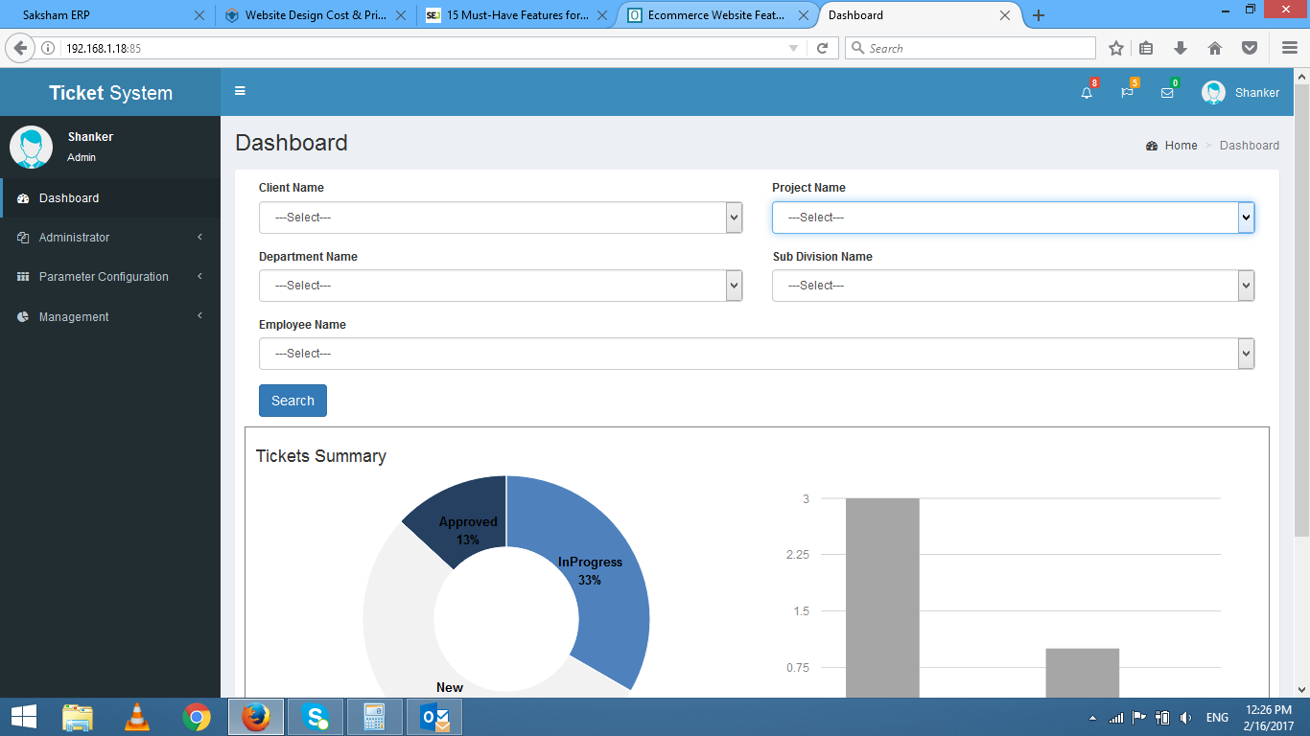Image resolution: width=1310 pixels, height=736 pixels.
Task: Click the Admin role label in sidebar
Action: point(82,157)
